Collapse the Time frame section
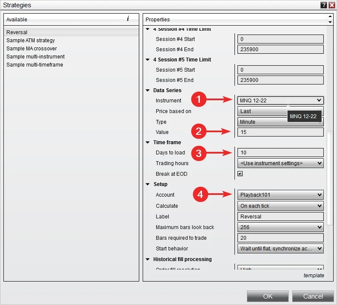The image size is (337, 305). coord(148,142)
